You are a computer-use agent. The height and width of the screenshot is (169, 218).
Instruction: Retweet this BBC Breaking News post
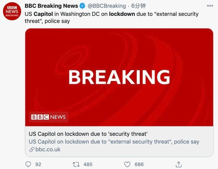click(x=76, y=164)
